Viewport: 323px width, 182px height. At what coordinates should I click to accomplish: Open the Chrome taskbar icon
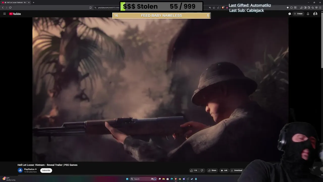180,179
